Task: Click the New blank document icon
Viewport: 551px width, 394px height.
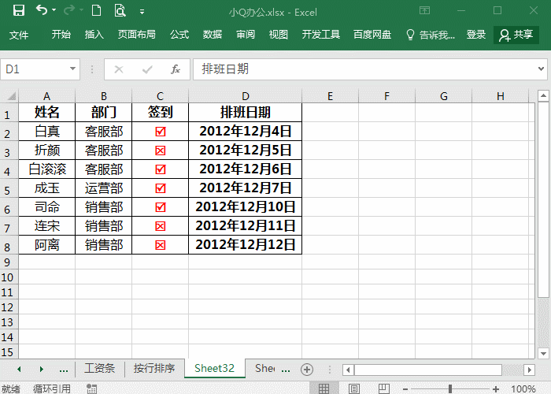Action: pyautogui.click(x=96, y=10)
